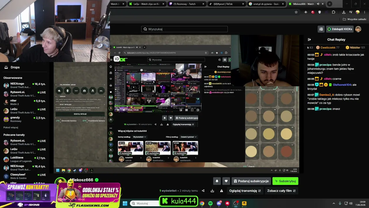This screenshot has height=208, width=369.
Task: Open Zobacz cały film link
Action: (281, 191)
